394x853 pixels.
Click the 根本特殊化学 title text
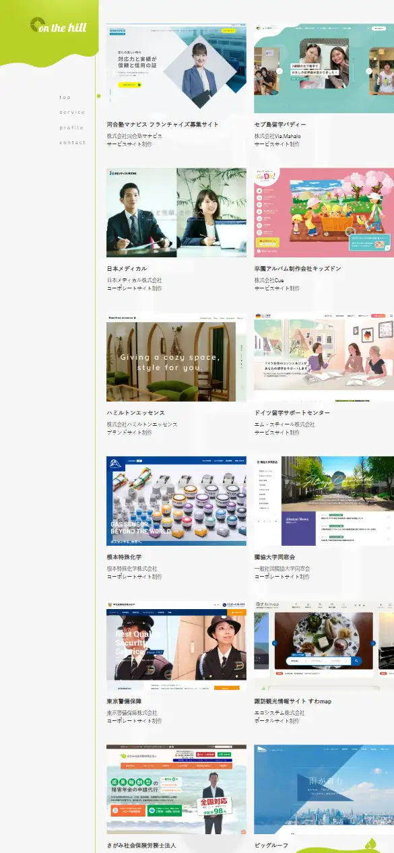click(124, 557)
